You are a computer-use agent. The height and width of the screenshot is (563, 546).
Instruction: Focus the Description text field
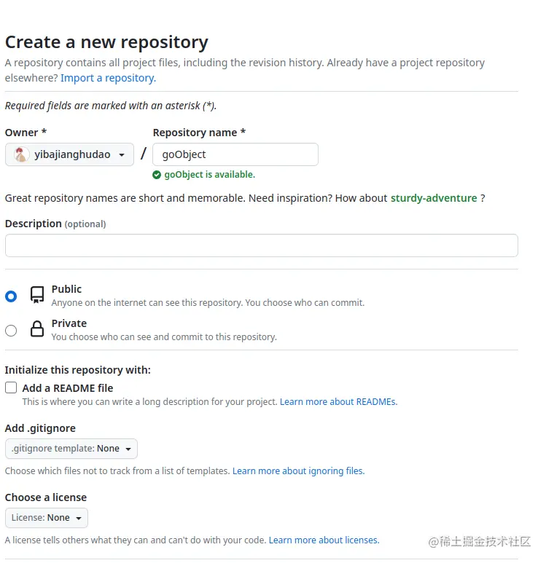tap(261, 245)
